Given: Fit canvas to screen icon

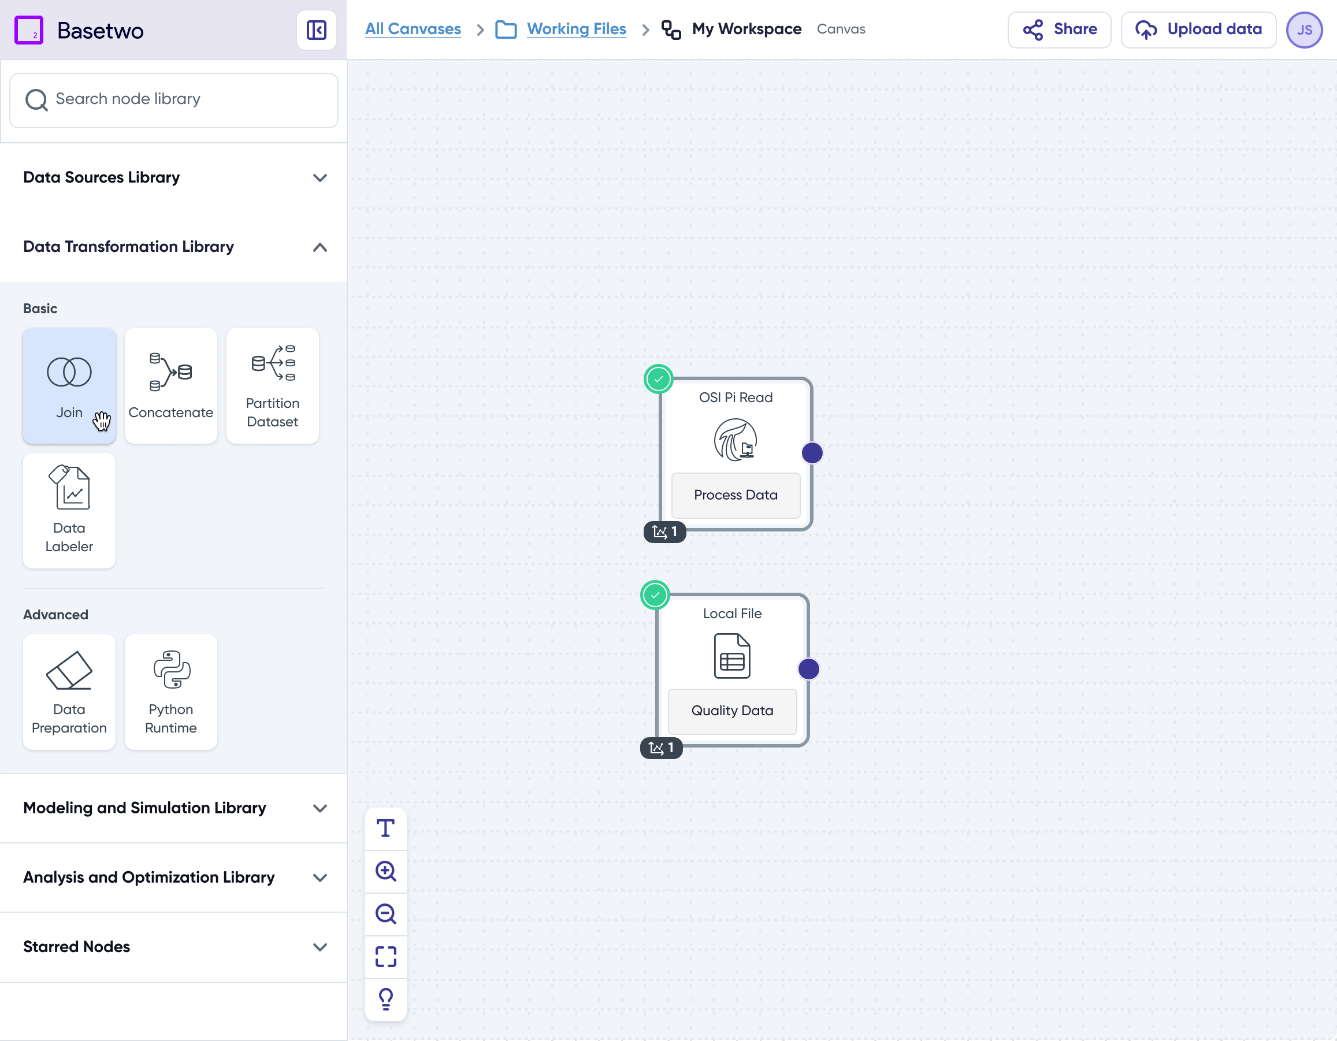Looking at the screenshot, I should [x=386, y=957].
